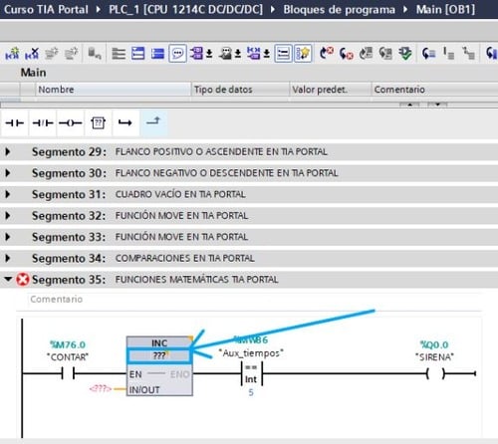Click the gray indent lines icon
Image resolution: width=498 pixels, height=444 pixels.
point(448,53)
